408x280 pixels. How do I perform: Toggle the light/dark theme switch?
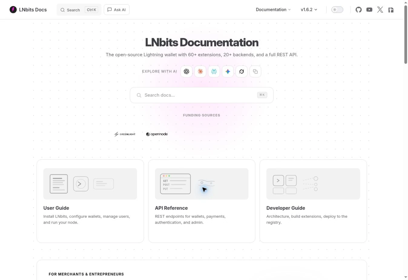337,10
